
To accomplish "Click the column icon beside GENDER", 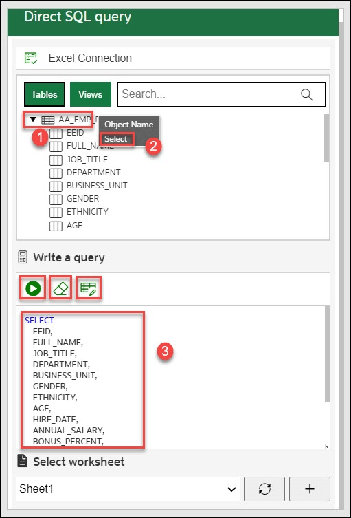I will pyautogui.click(x=56, y=199).
